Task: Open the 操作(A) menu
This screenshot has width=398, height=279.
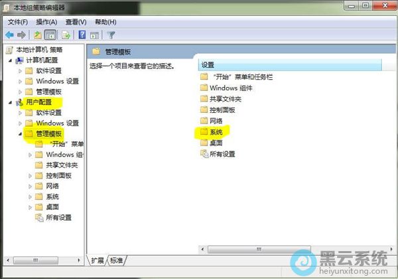Action: [47, 22]
